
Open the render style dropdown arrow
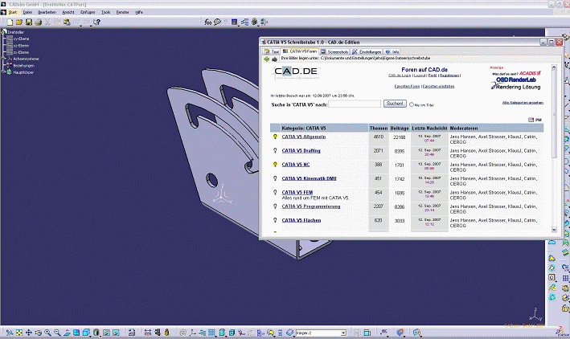click(100, 335)
